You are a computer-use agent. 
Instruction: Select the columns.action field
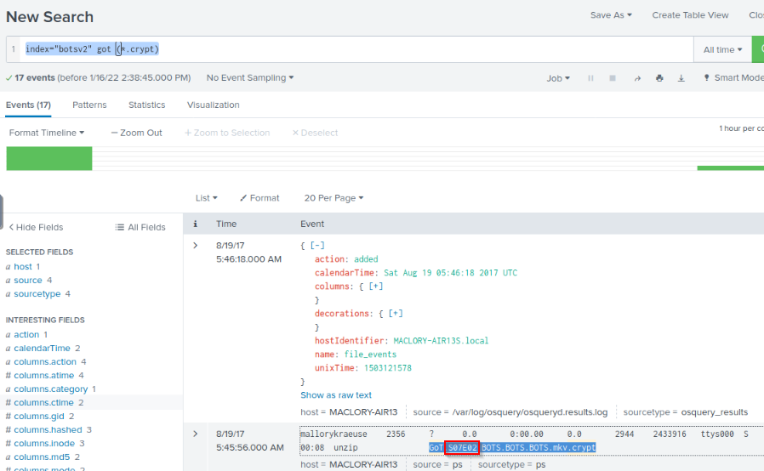click(x=45, y=362)
